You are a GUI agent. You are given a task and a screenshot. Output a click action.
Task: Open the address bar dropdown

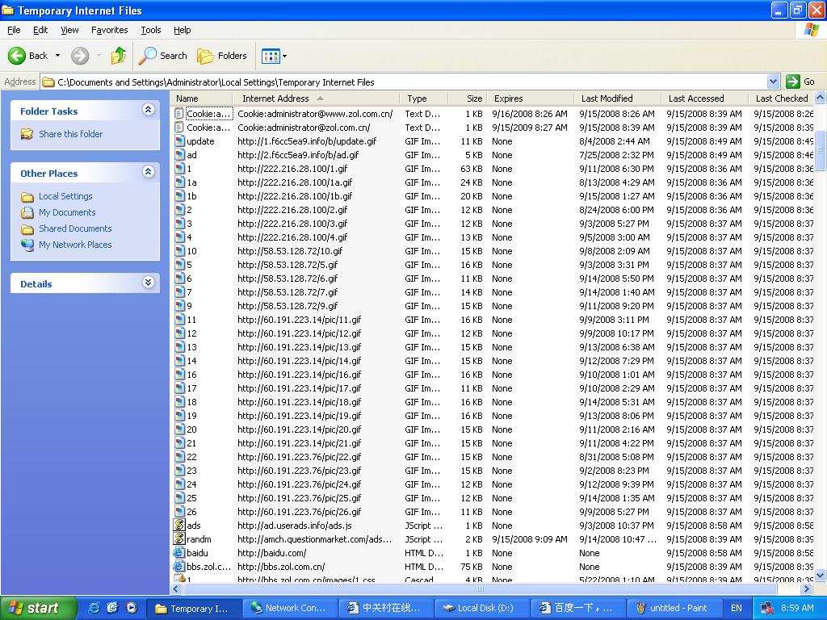(x=773, y=82)
